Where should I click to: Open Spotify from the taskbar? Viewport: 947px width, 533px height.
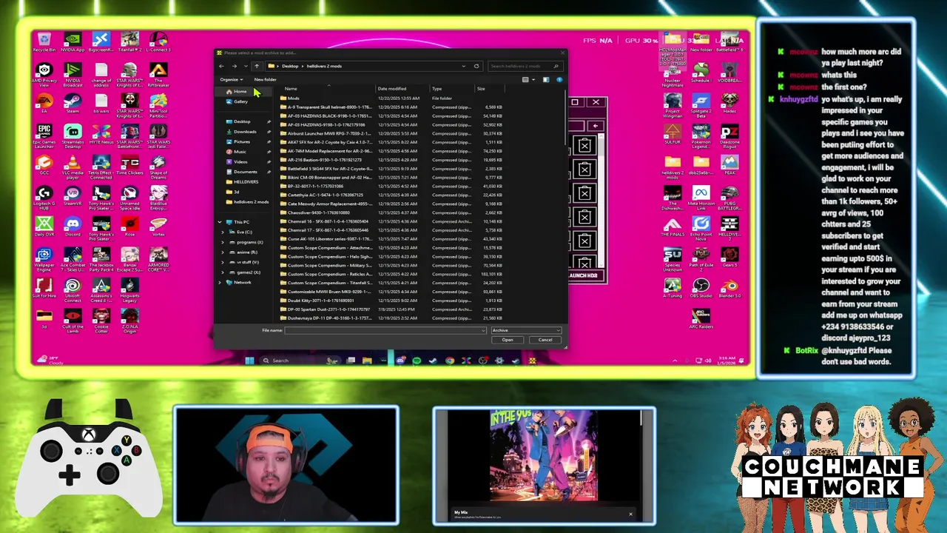[x=417, y=361]
